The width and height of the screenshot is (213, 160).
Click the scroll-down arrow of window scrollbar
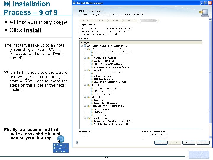click(x=210, y=137)
